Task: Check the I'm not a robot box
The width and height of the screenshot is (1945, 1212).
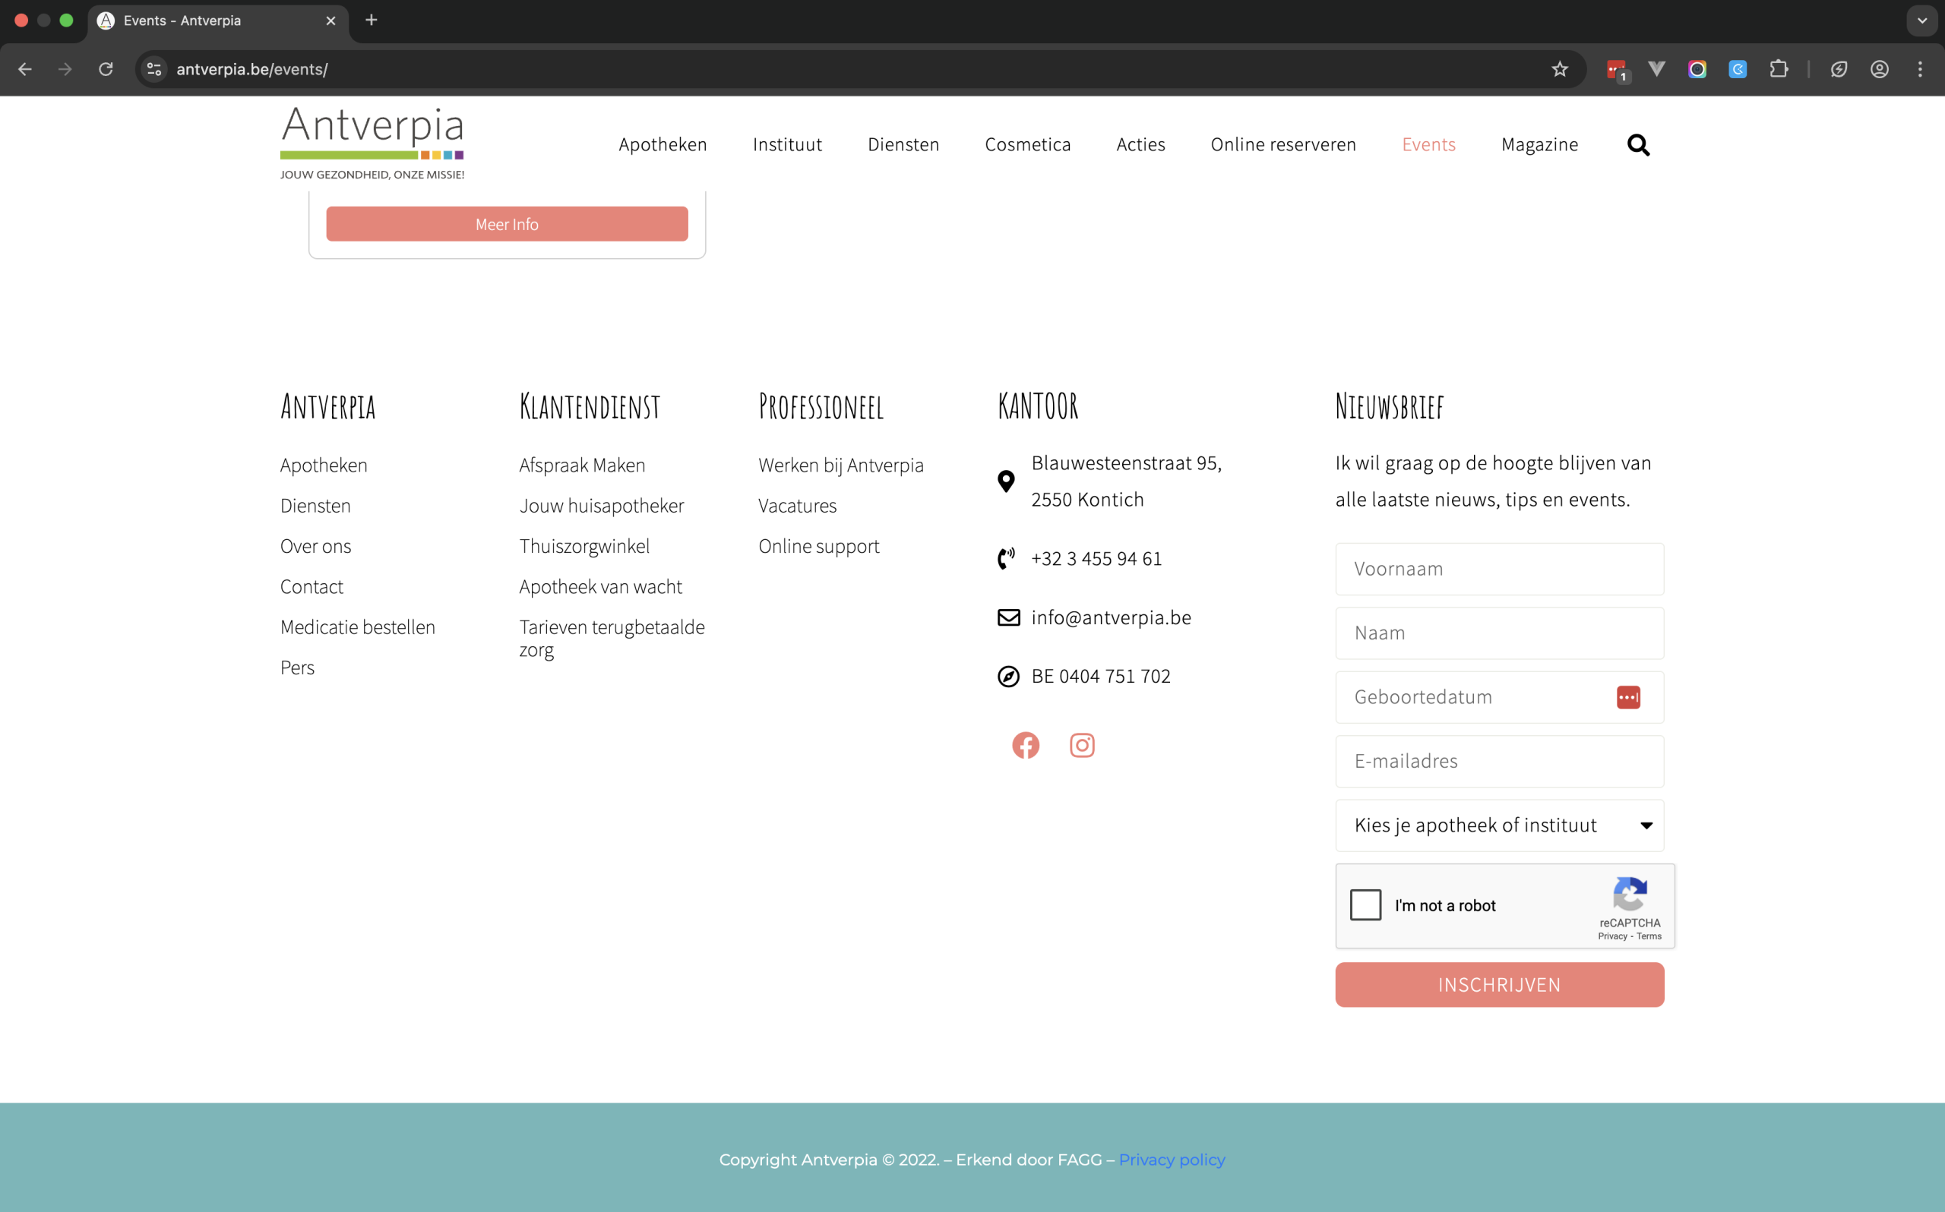Action: 1365,905
